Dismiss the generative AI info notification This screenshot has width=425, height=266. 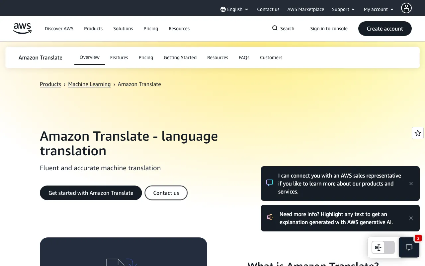(411, 218)
